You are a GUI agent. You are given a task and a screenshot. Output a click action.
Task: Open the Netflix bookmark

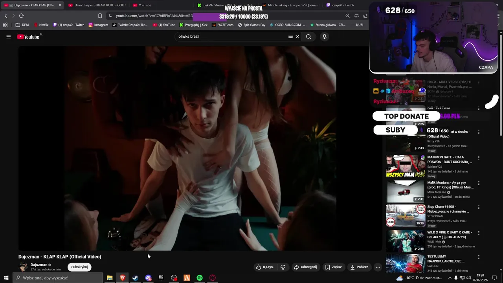[x=41, y=25]
